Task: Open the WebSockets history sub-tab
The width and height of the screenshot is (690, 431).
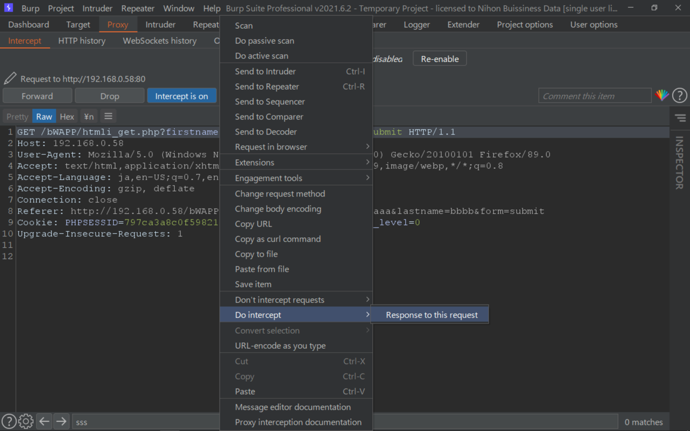Action: click(160, 41)
